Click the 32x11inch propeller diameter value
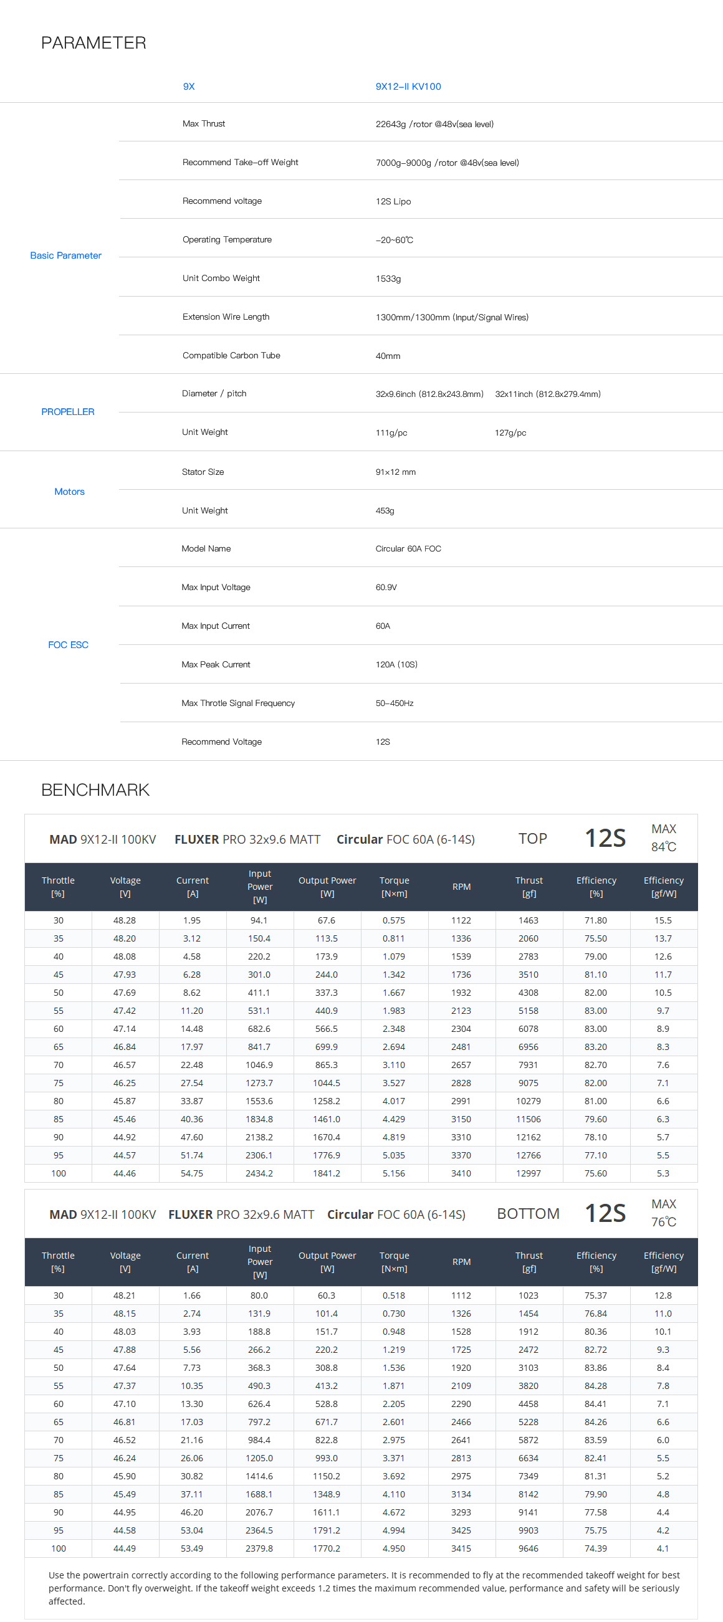 click(x=547, y=394)
